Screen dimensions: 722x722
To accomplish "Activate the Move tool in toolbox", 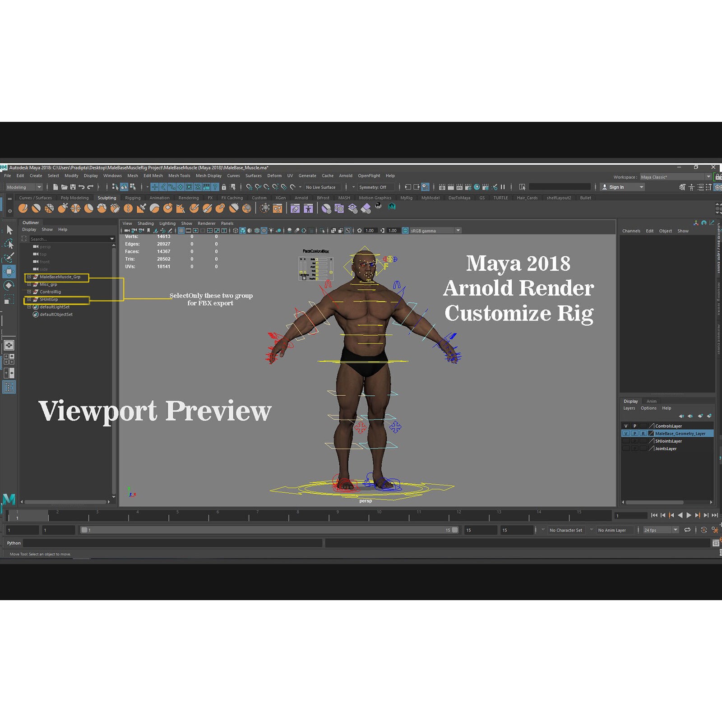I will click(x=9, y=272).
